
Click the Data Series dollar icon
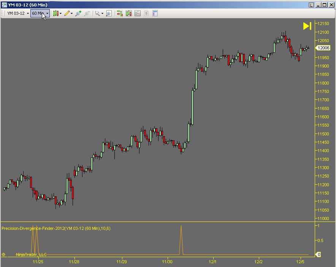point(146,13)
